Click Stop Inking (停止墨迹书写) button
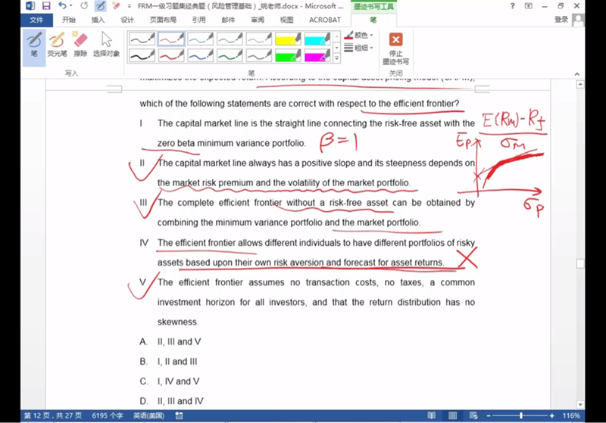This screenshot has width=606, height=423. point(395,47)
